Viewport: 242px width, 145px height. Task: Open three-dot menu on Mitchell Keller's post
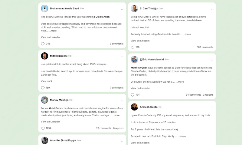[122, 57]
